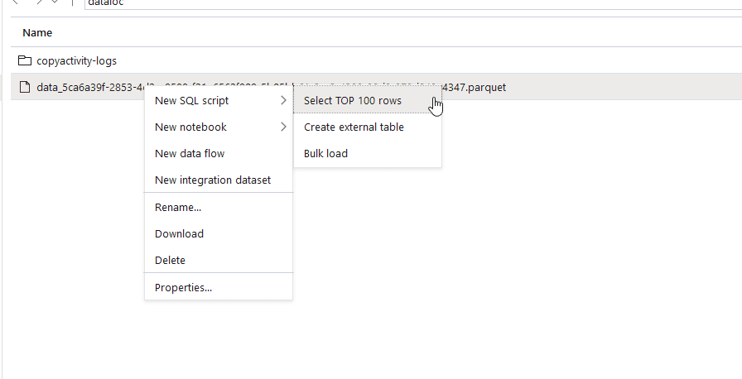This screenshot has height=379, width=742.
Task: Open the New notebook menu entry
Action: (x=190, y=127)
